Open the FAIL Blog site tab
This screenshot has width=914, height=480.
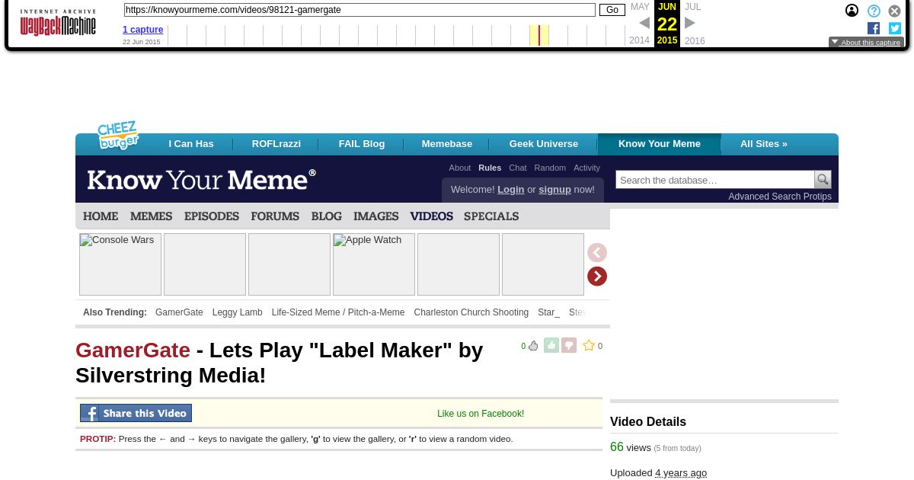(362, 144)
